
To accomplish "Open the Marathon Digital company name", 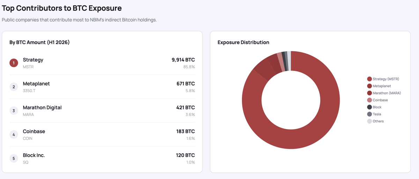I will [42, 107].
